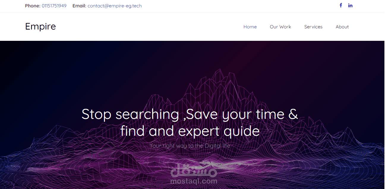This screenshot has width=388, height=189.
Task: Select the Services menu item
Action: click(x=313, y=27)
